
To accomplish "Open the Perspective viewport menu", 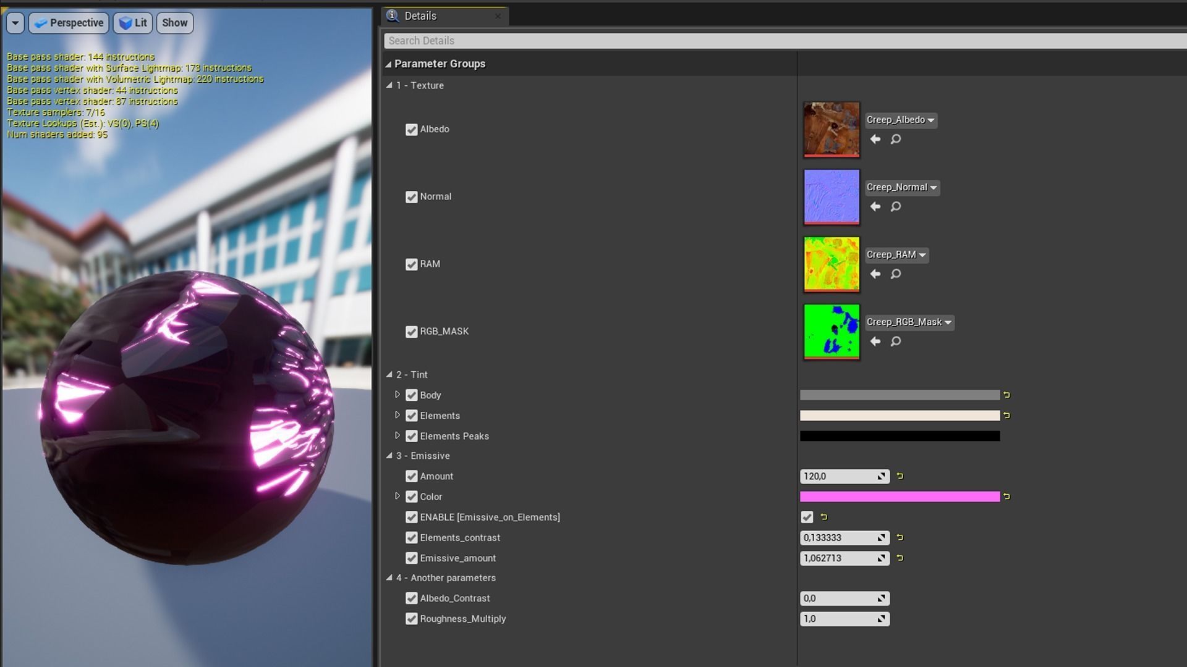I will pos(69,23).
